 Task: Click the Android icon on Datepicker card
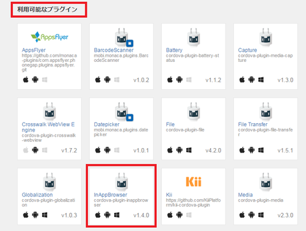107,150
